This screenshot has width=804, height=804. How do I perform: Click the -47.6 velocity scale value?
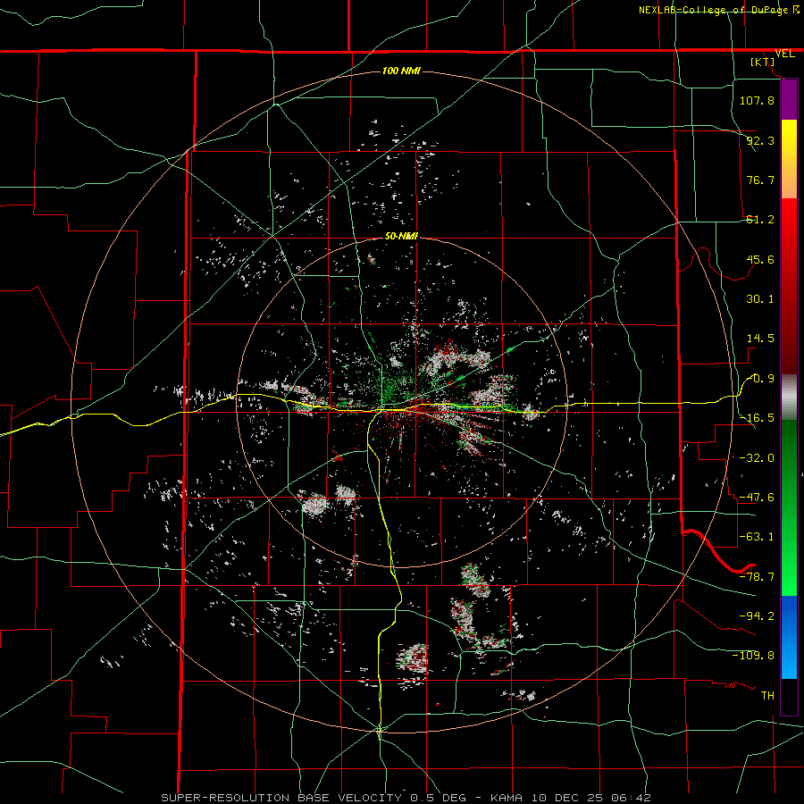757,498
